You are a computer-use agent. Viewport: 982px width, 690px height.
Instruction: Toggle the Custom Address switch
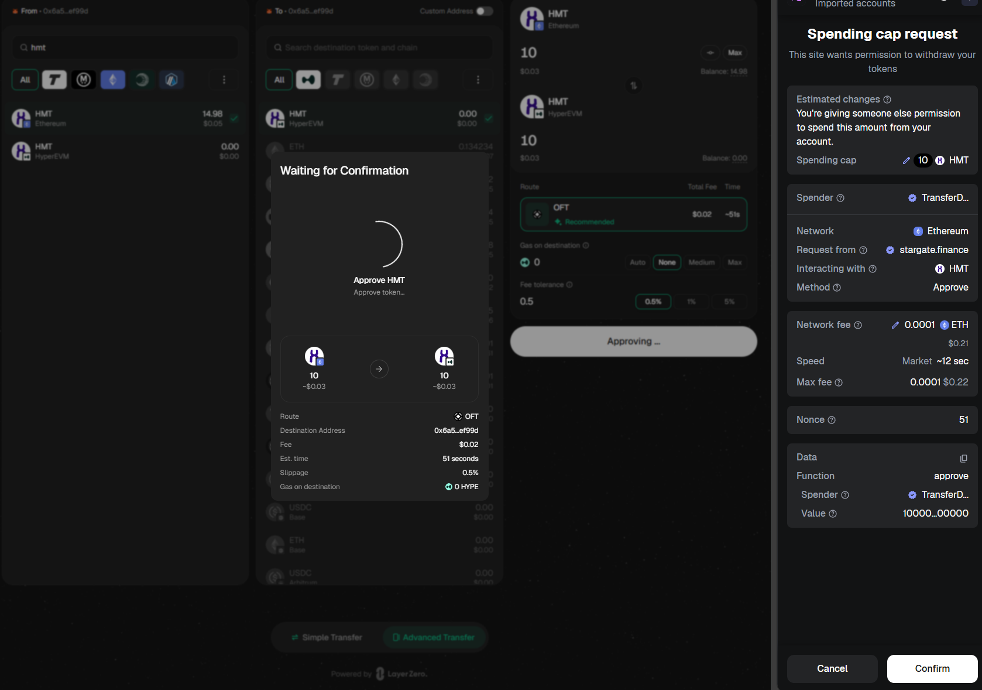(x=484, y=11)
